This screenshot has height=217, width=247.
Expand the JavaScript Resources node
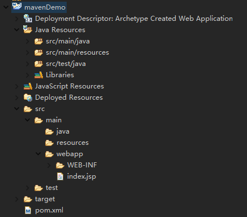[17, 86]
